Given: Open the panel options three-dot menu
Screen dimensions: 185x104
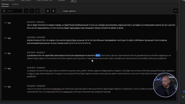Looking at the screenshot, I should [x=176, y=11].
